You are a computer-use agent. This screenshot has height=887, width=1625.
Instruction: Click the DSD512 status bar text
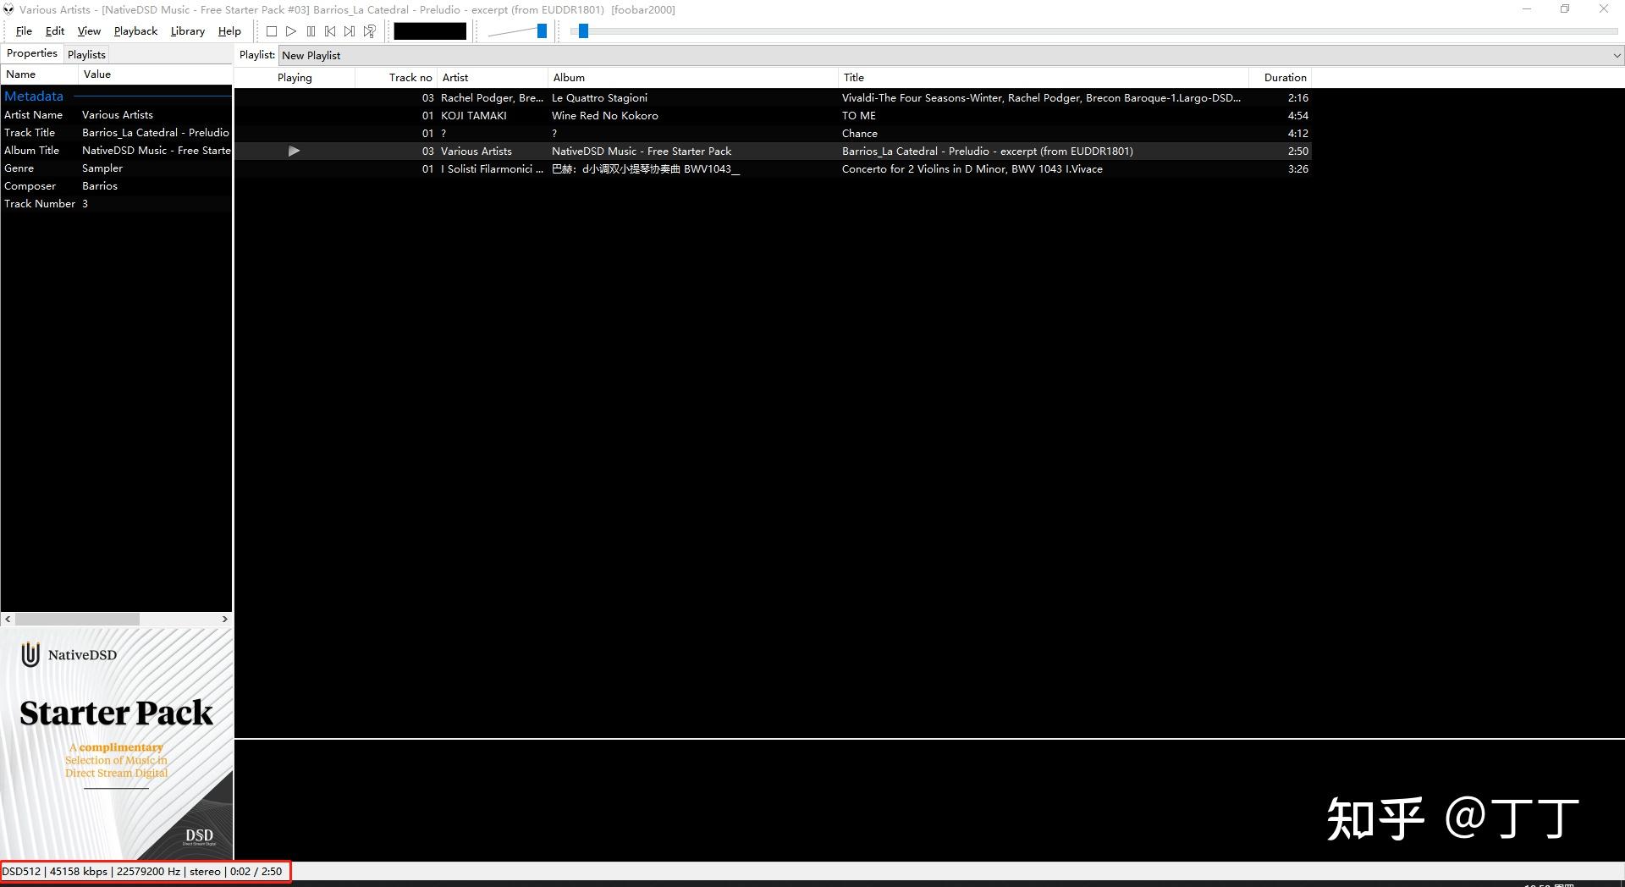tap(21, 871)
